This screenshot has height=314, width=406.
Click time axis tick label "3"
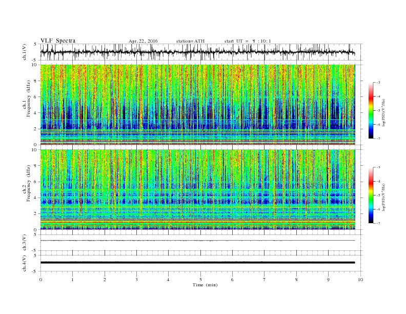point(136,280)
